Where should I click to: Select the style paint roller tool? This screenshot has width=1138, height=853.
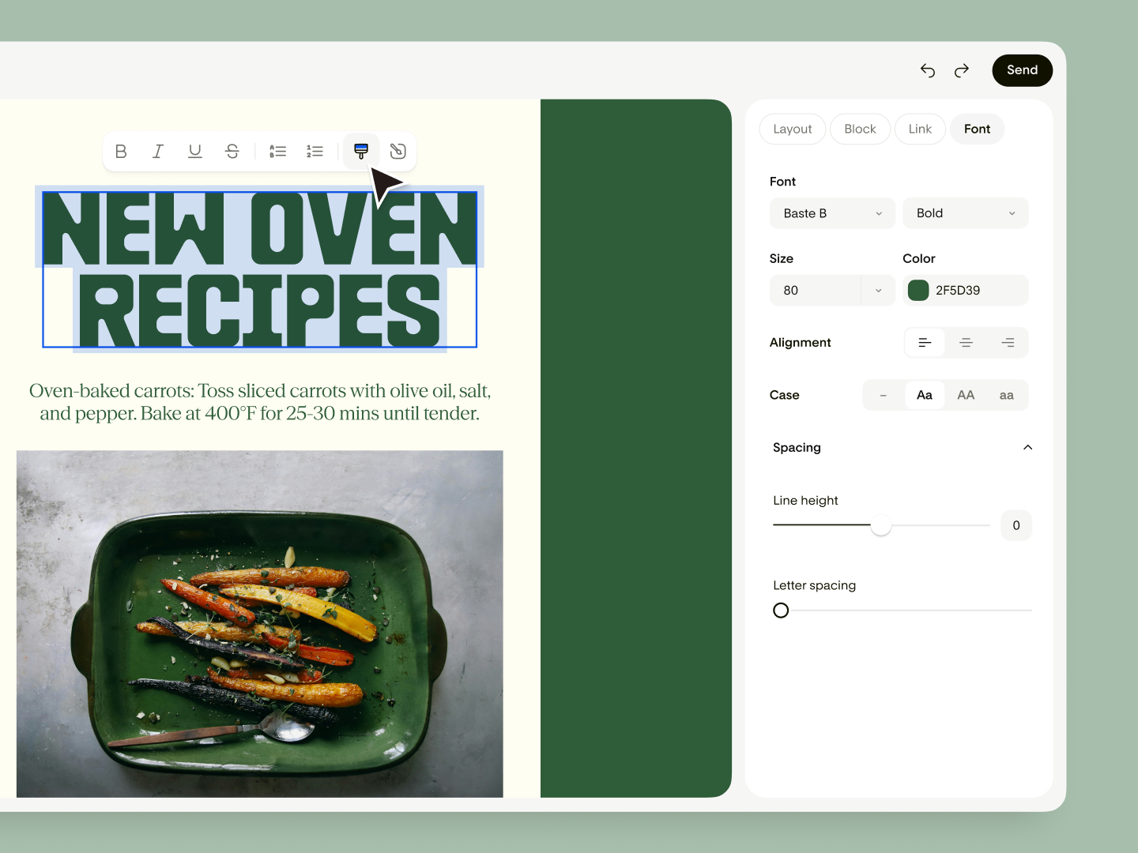361,151
